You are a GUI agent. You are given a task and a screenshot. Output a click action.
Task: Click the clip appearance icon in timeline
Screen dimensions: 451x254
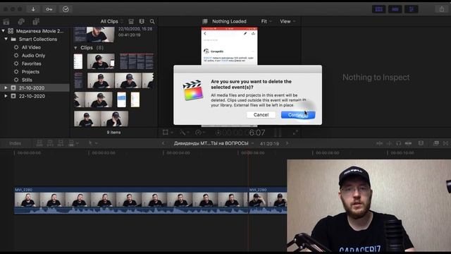[x=421, y=143]
